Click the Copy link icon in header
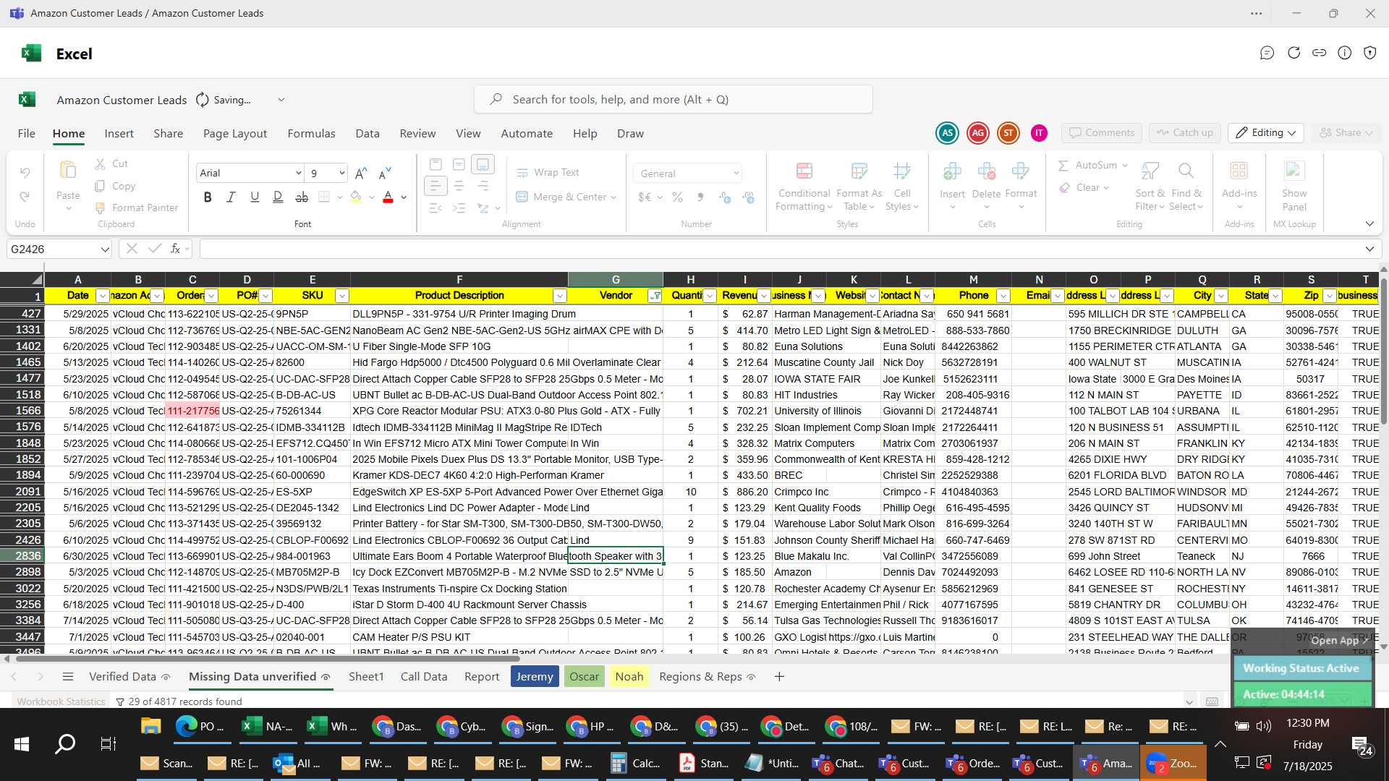 click(1320, 53)
